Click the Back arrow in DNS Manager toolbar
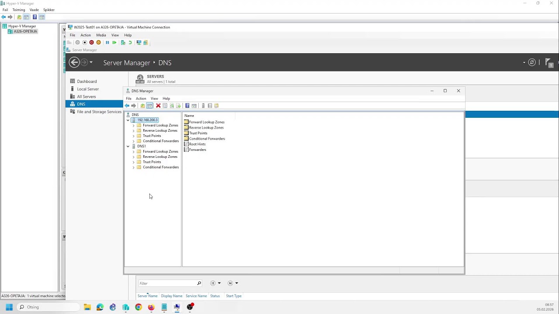 [x=127, y=106]
